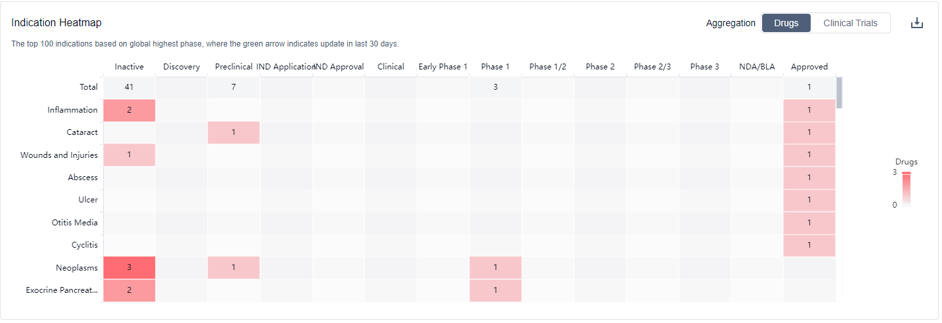Click Total Inactive cell showing 41

[x=129, y=87]
